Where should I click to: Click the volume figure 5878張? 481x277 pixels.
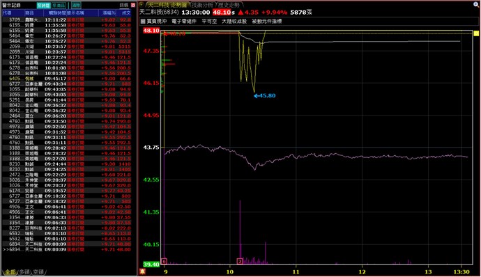click(x=301, y=13)
